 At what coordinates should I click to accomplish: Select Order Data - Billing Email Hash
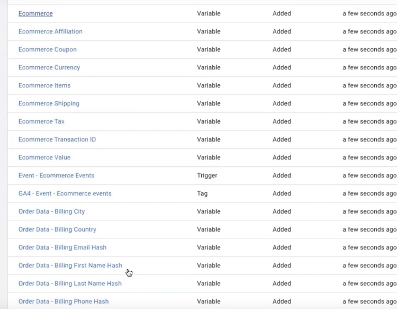[62, 248]
